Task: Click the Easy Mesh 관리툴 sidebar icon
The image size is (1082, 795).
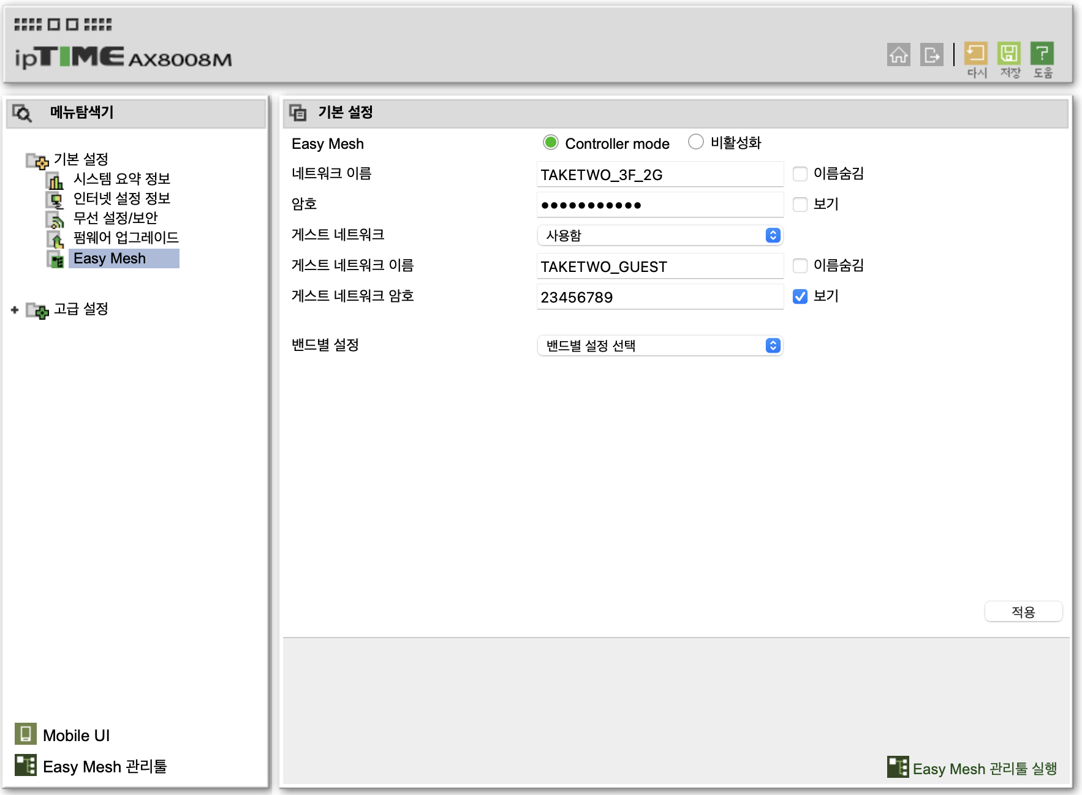Action: pyautogui.click(x=26, y=765)
